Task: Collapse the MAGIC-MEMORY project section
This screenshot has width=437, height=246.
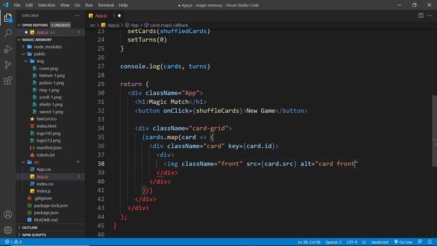Action: point(50,40)
